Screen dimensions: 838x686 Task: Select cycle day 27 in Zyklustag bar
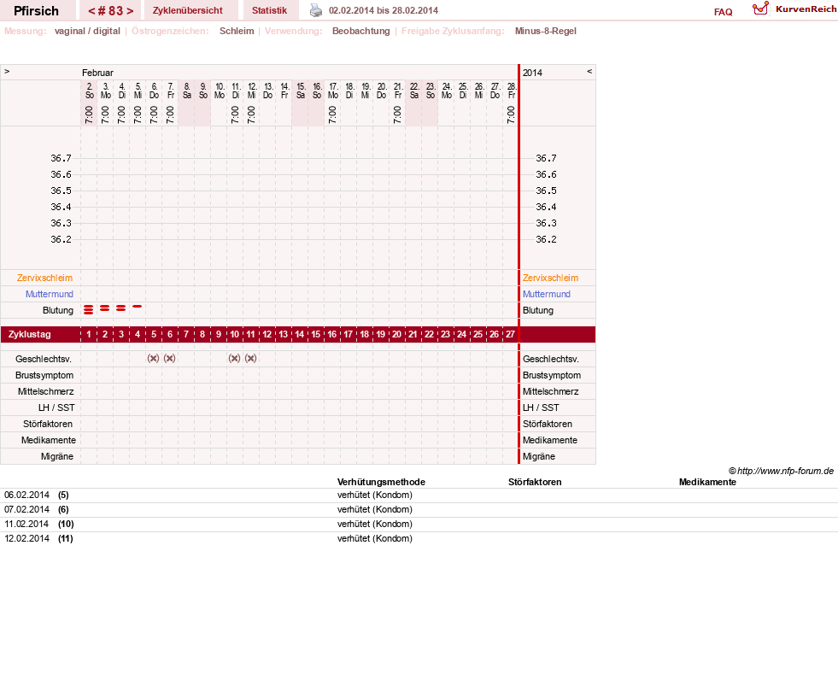pyautogui.click(x=510, y=334)
